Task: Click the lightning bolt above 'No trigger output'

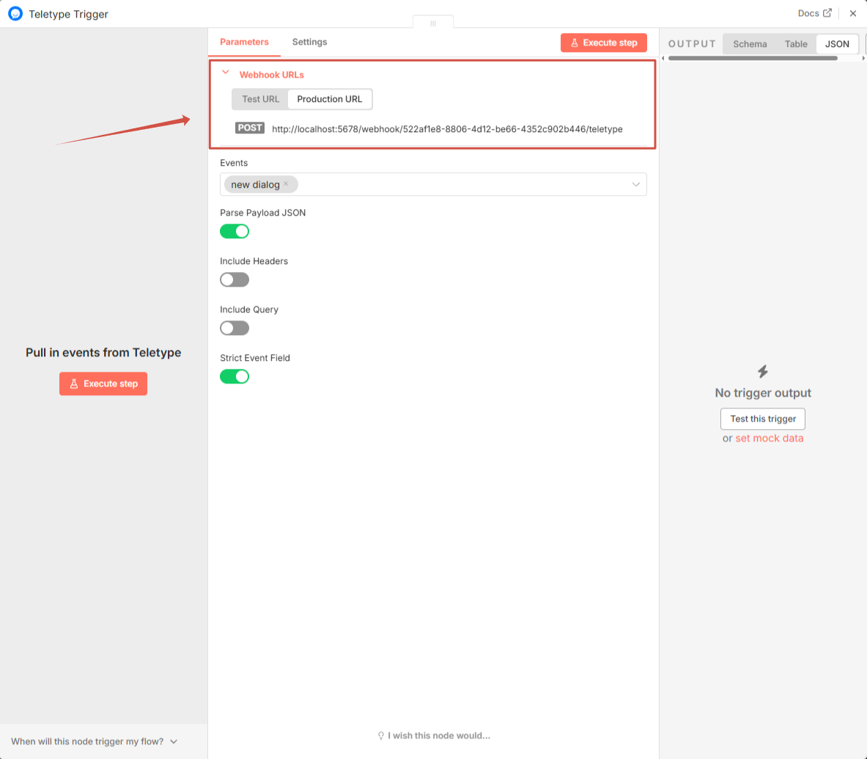Action: (x=763, y=372)
